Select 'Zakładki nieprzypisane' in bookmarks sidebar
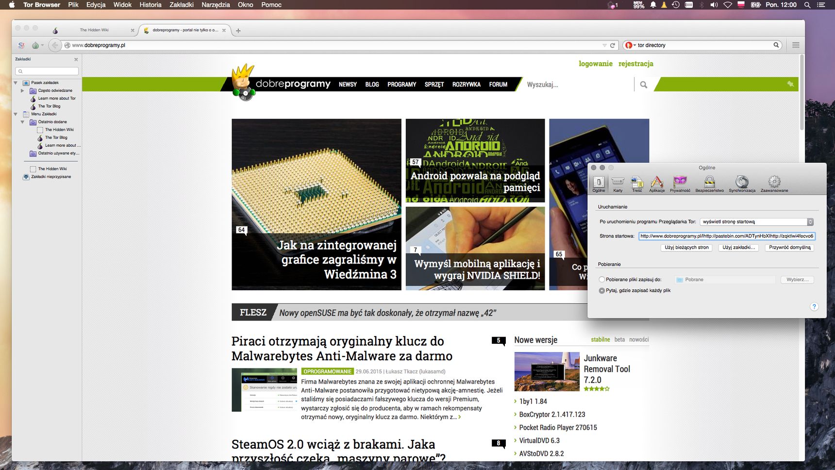 pyautogui.click(x=47, y=177)
